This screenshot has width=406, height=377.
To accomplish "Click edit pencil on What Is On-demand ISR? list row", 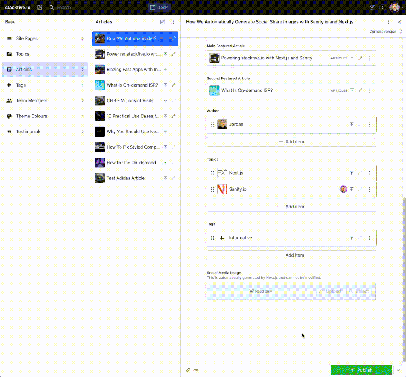I will click(173, 85).
